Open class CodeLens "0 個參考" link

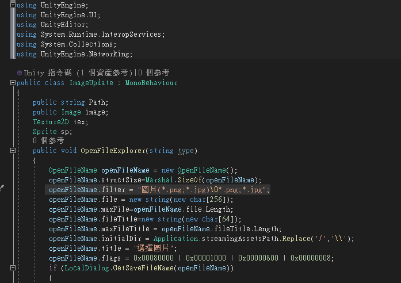pyautogui.click(x=154, y=73)
